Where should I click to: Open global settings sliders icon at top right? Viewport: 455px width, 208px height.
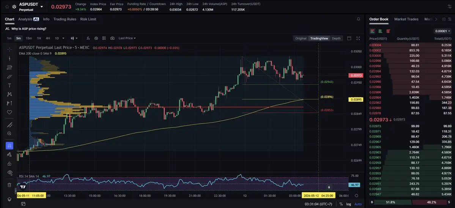[450, 6]
